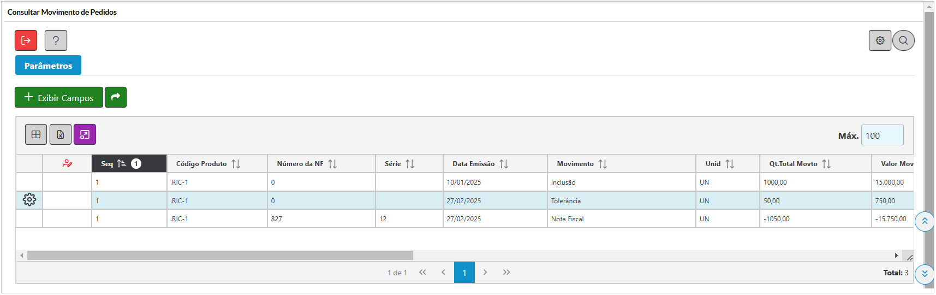Sort by Data Emissão column
Image resolution: width=936 pixels, height=295 pixels.
click(x=504, y=164)
